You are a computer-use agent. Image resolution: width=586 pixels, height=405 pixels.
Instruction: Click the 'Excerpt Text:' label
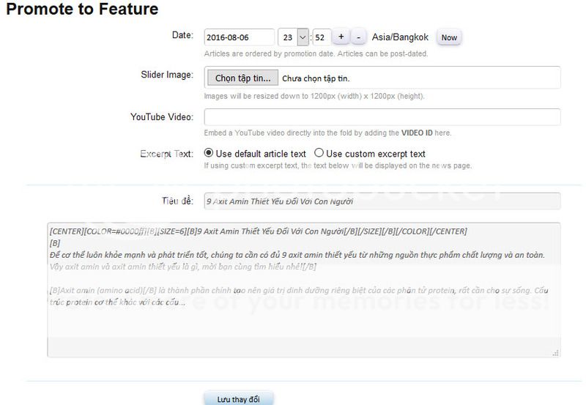[166, 154]
